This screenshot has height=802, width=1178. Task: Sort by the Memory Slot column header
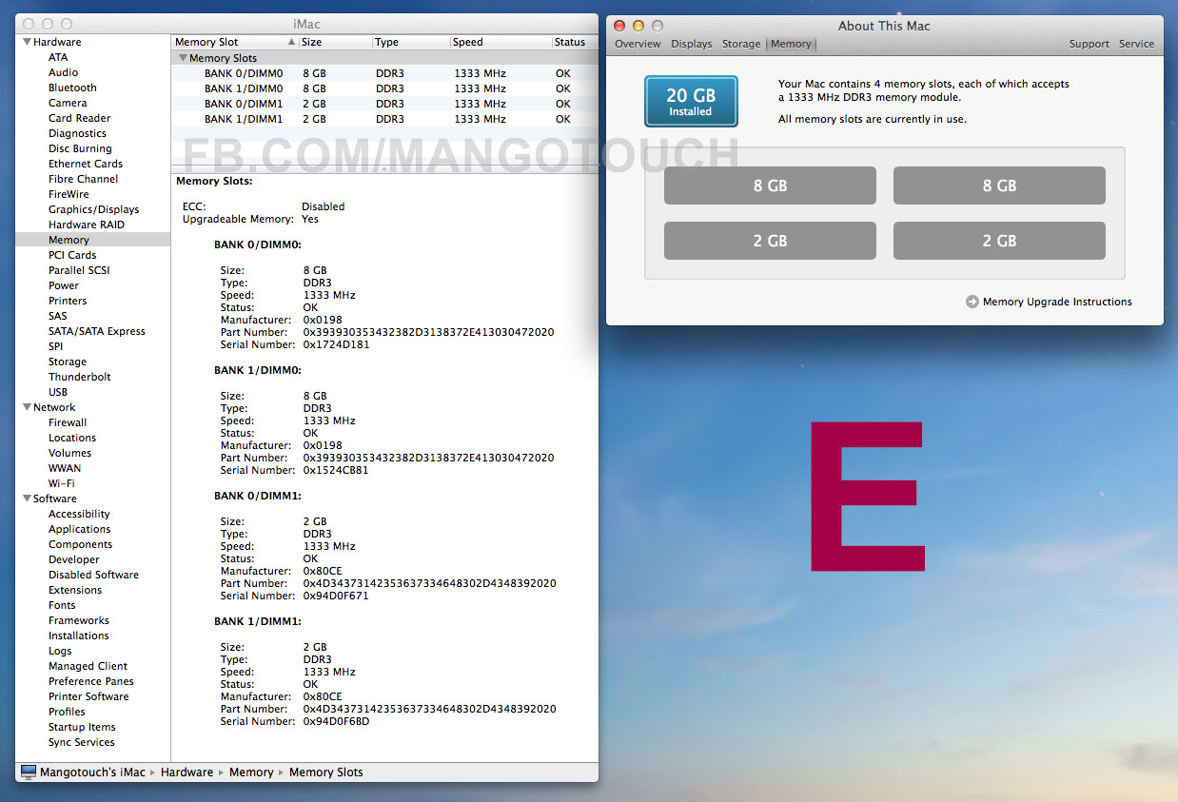coord(234,42)
